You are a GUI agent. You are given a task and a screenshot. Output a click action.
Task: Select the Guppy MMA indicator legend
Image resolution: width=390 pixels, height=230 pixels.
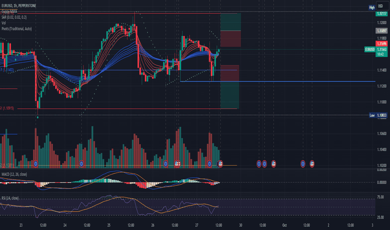(9, 11)
